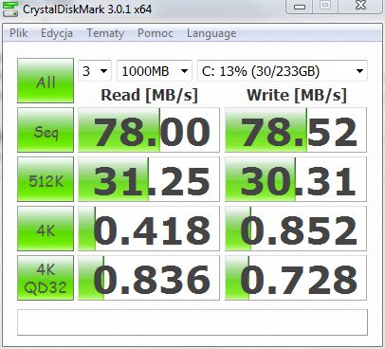Click the Write [MB/s] column header
This screenshot has width=385, height=349.
[x=297, y=95]
